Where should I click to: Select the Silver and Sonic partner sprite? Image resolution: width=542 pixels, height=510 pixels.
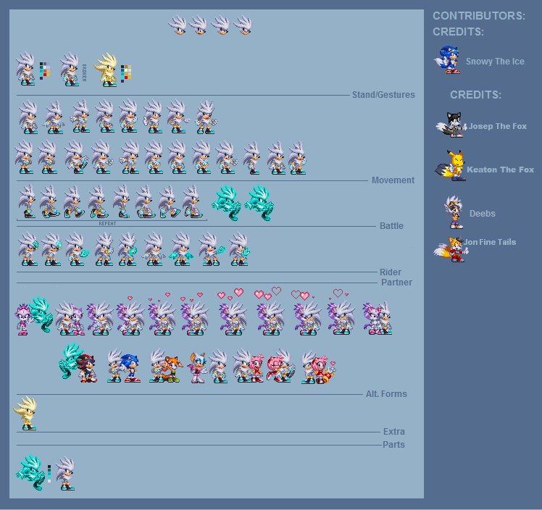(123, 366)
